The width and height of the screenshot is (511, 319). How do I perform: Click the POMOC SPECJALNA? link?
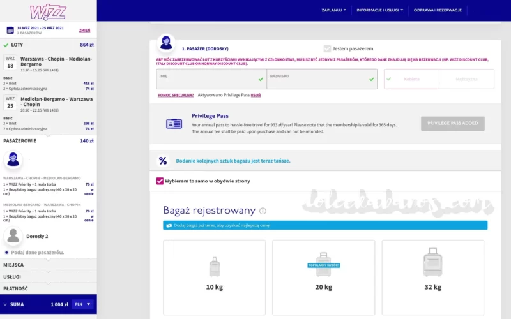pos(176,95)
